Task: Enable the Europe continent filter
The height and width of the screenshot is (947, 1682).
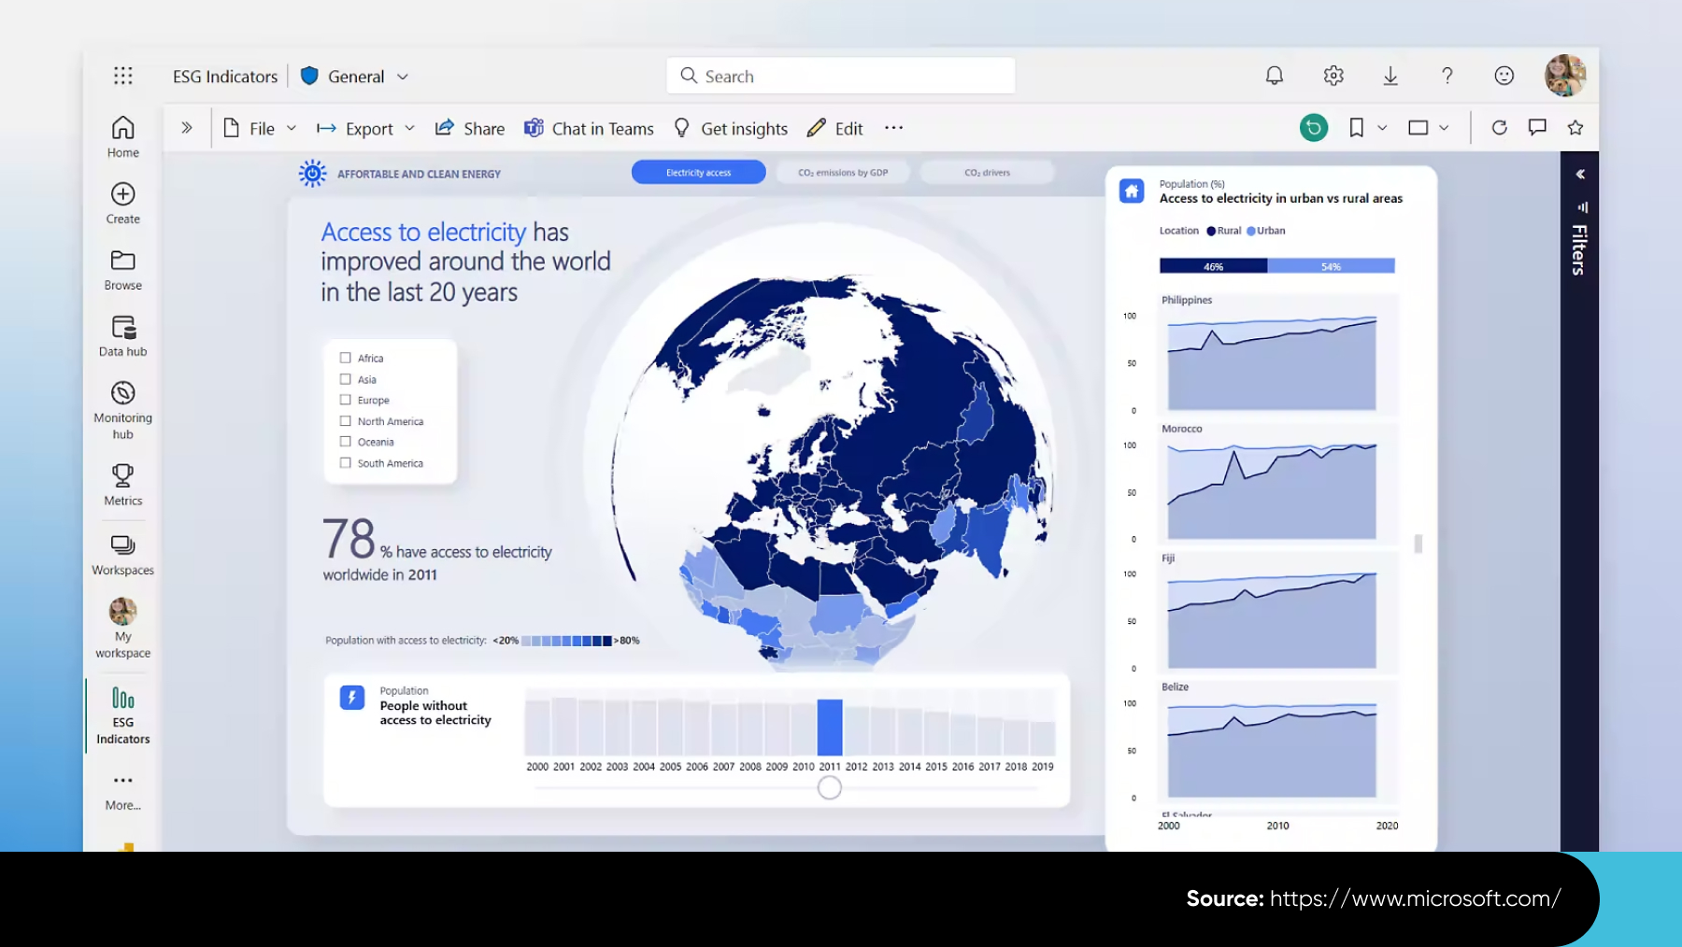Action: click(345, 400)
